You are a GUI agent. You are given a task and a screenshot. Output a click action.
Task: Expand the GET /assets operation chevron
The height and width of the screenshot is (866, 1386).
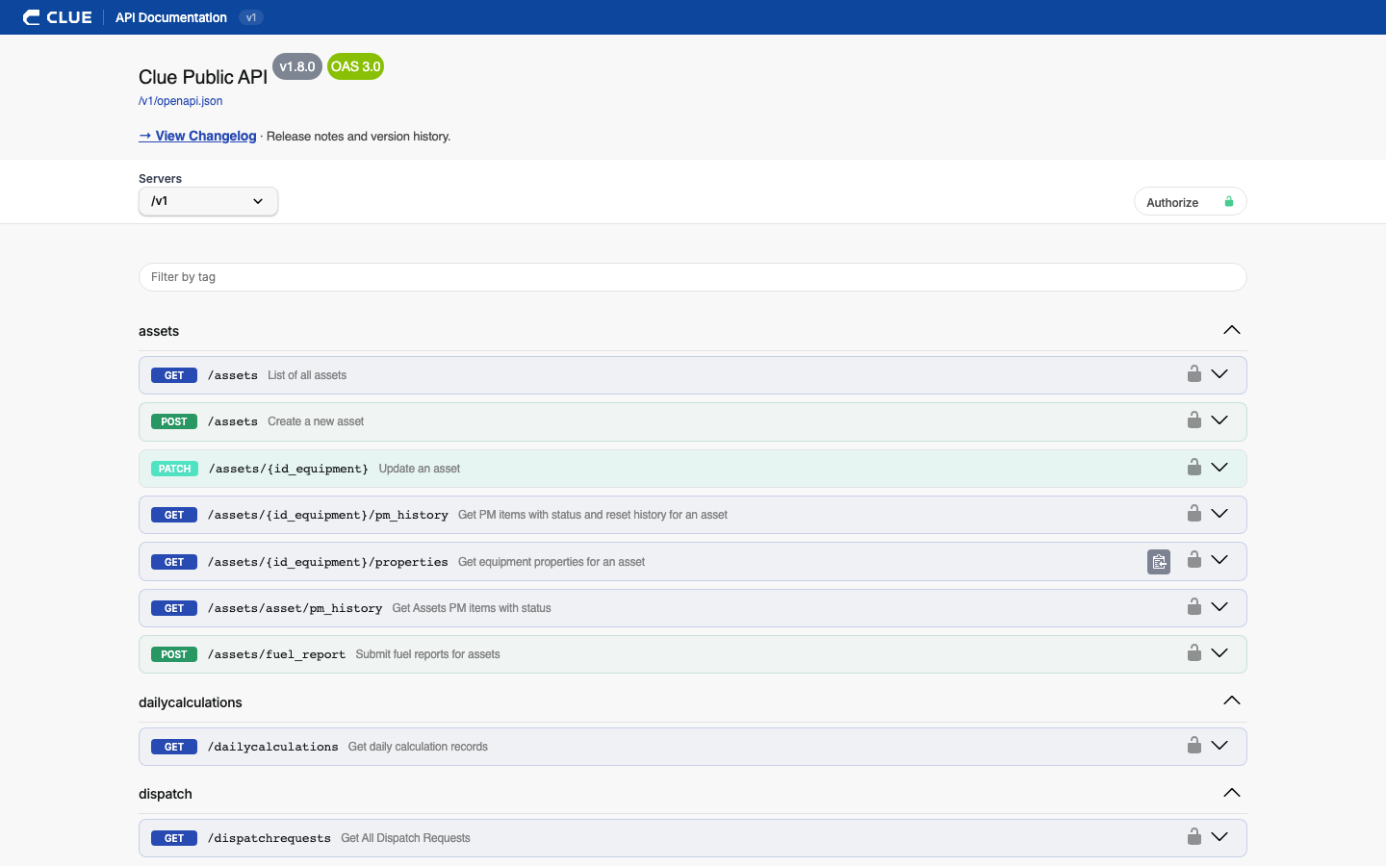coord(1219,374)
